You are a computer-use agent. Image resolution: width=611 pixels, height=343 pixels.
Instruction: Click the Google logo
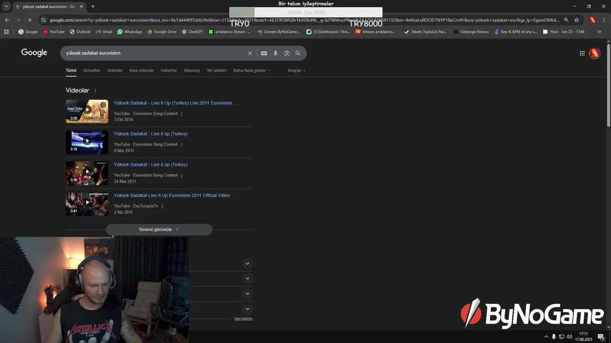point(34,53)
